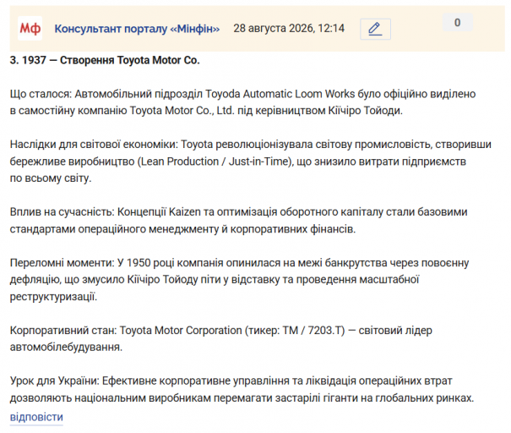Click the paragraph starting "Урок для України:"
This screenshot has width=511, height=433.
242,389
